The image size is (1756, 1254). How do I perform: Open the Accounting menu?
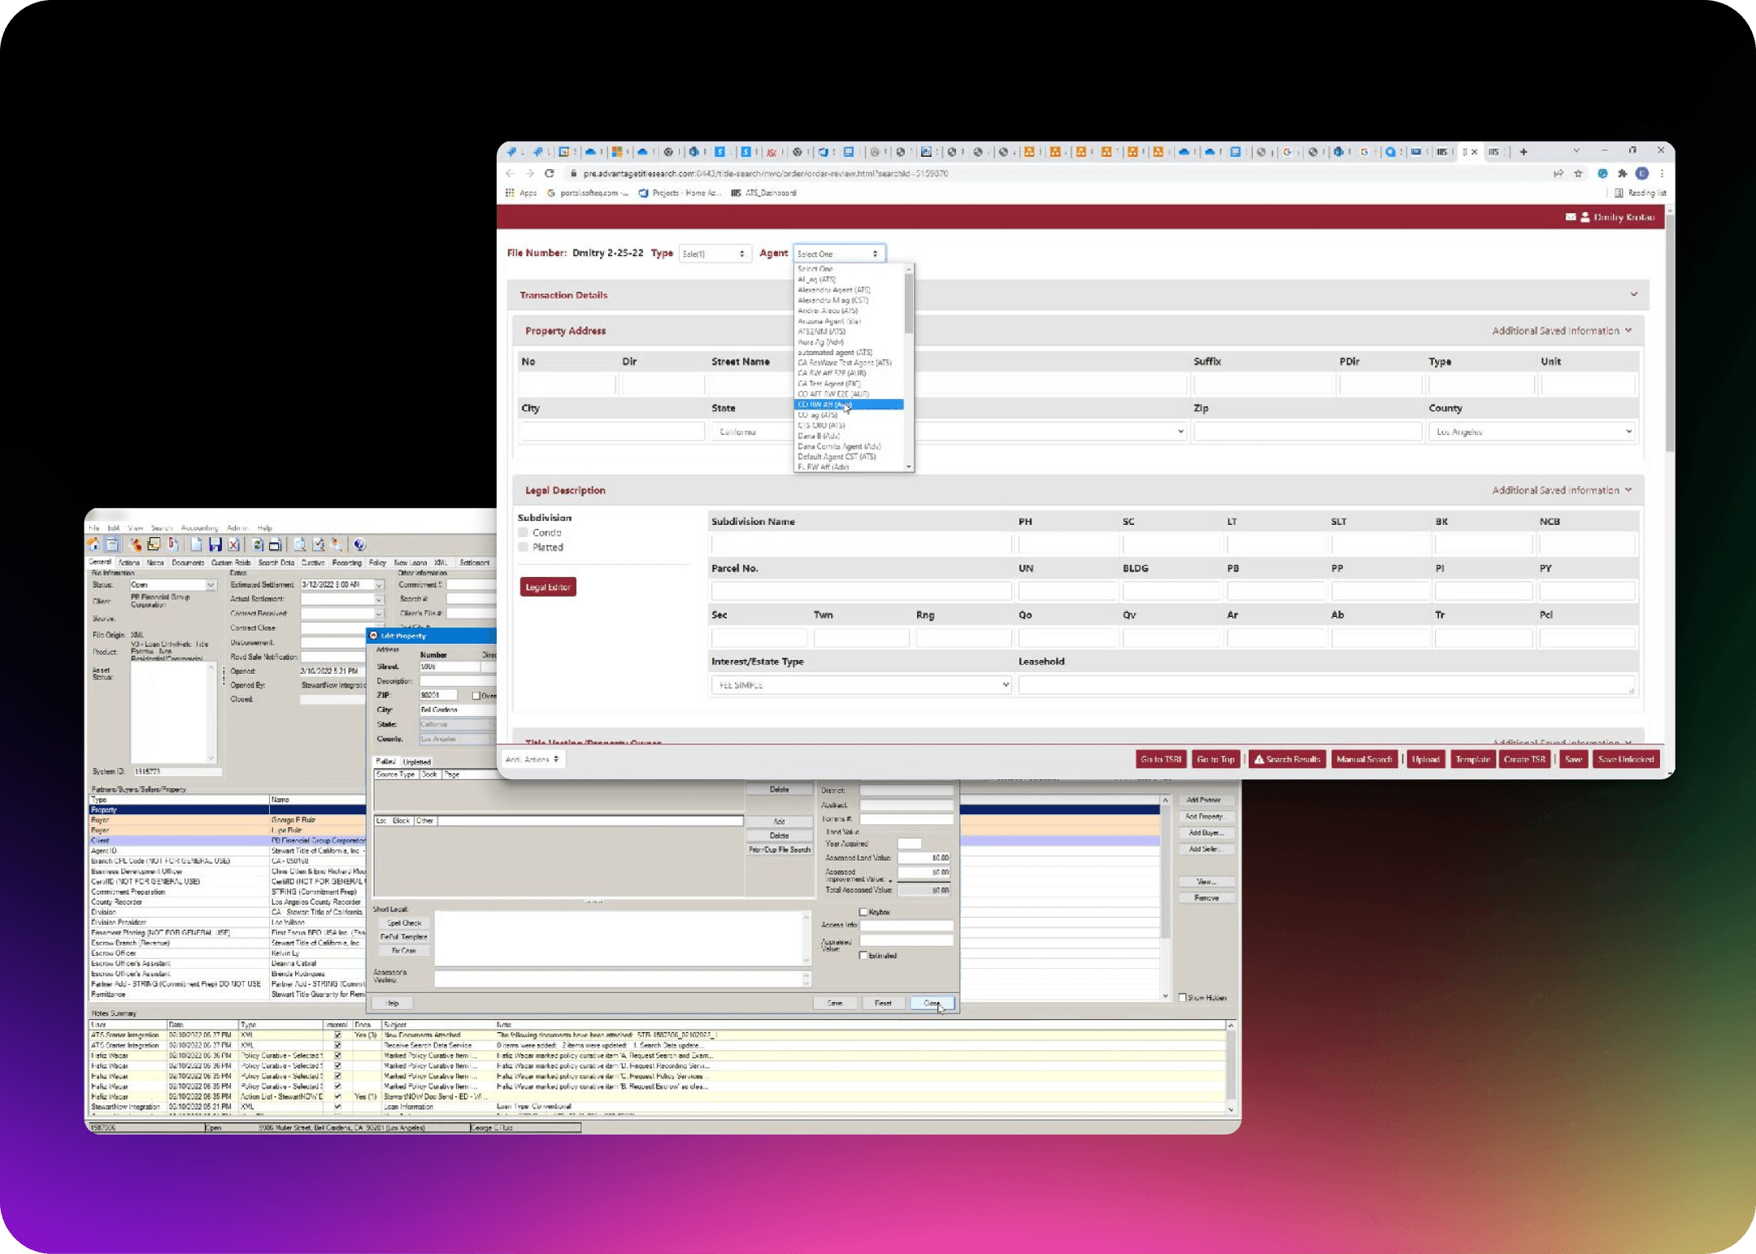(x=199, y=527)
